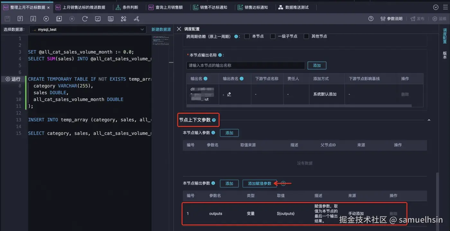Click the reload (refresh) toolbar icon
Screen dimensions: 450x231
tap(85, 19)
